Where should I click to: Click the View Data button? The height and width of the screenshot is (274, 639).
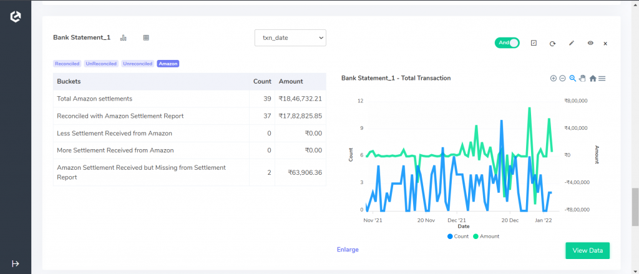[x=587, y=250]
